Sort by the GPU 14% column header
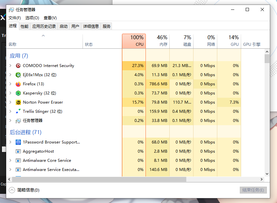This screenshot has height=203, width=277. (229, 41)
